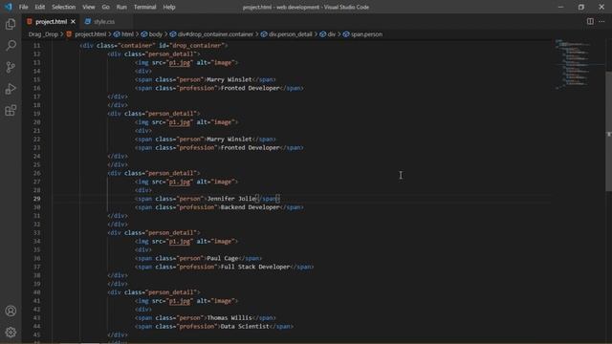Open the Go menu
Image resolution: width=612 pixels, height=344 pixels.
[x=105, y=7]
